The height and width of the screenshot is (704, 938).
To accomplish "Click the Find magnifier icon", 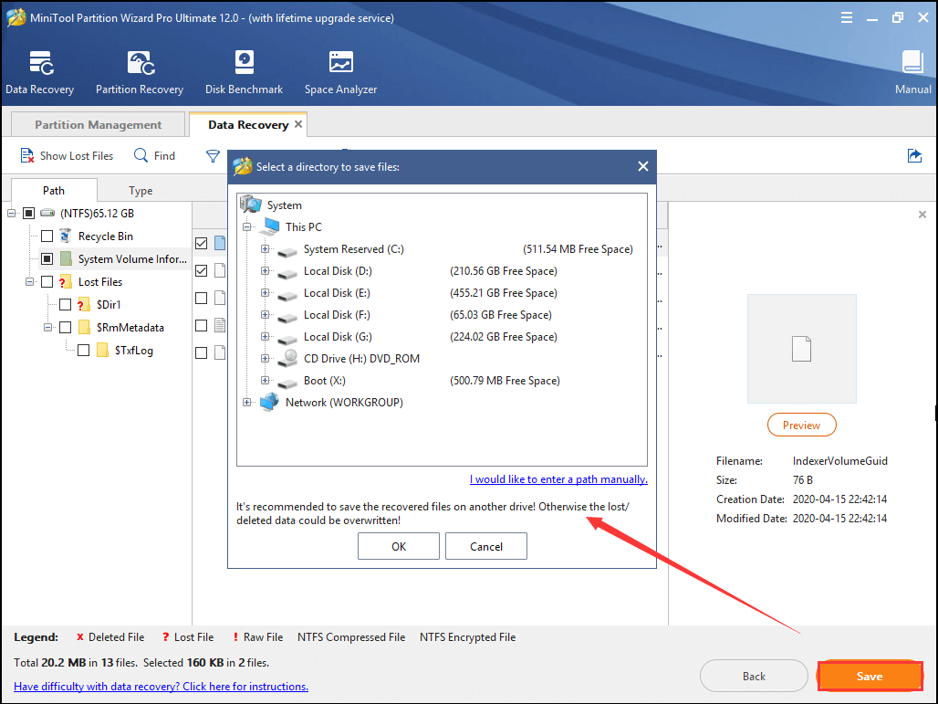I will (141, 156).
